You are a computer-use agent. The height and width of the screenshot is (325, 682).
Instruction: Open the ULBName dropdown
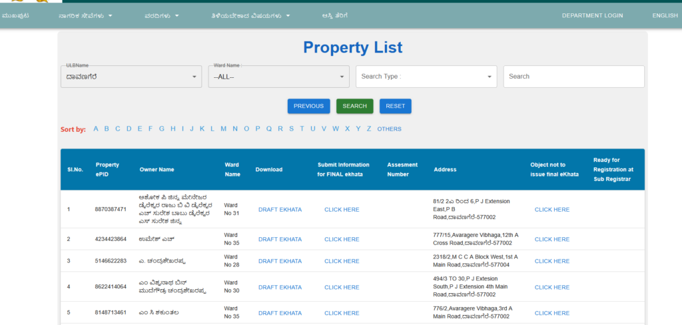pyautogui.click(x=131, y=77)
